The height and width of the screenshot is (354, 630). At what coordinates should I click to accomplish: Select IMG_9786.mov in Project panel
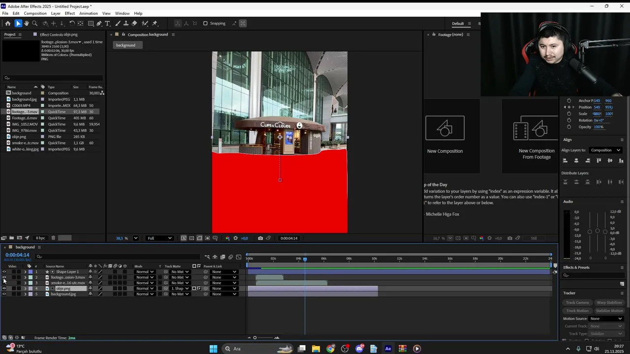pos(25,130)
